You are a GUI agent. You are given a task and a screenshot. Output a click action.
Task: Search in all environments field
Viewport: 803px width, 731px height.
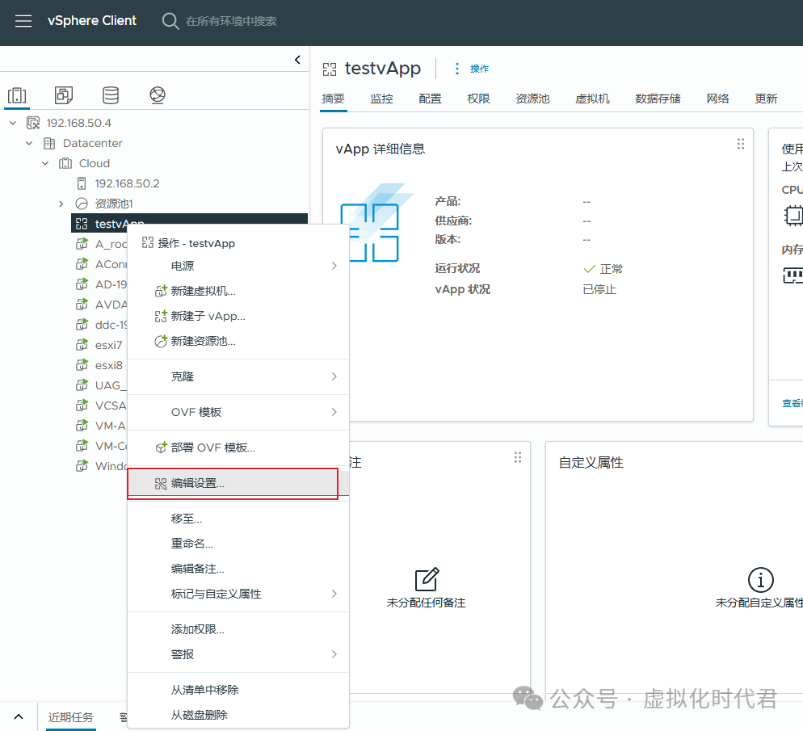click(231, 21)
